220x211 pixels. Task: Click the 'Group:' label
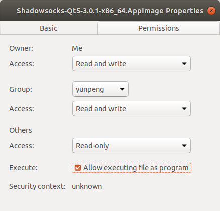pyautogui.click(x=21, y=89)
